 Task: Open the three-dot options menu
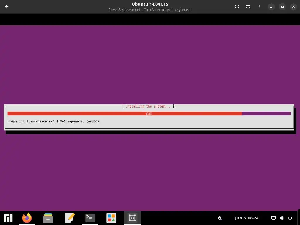click(259, 7)
